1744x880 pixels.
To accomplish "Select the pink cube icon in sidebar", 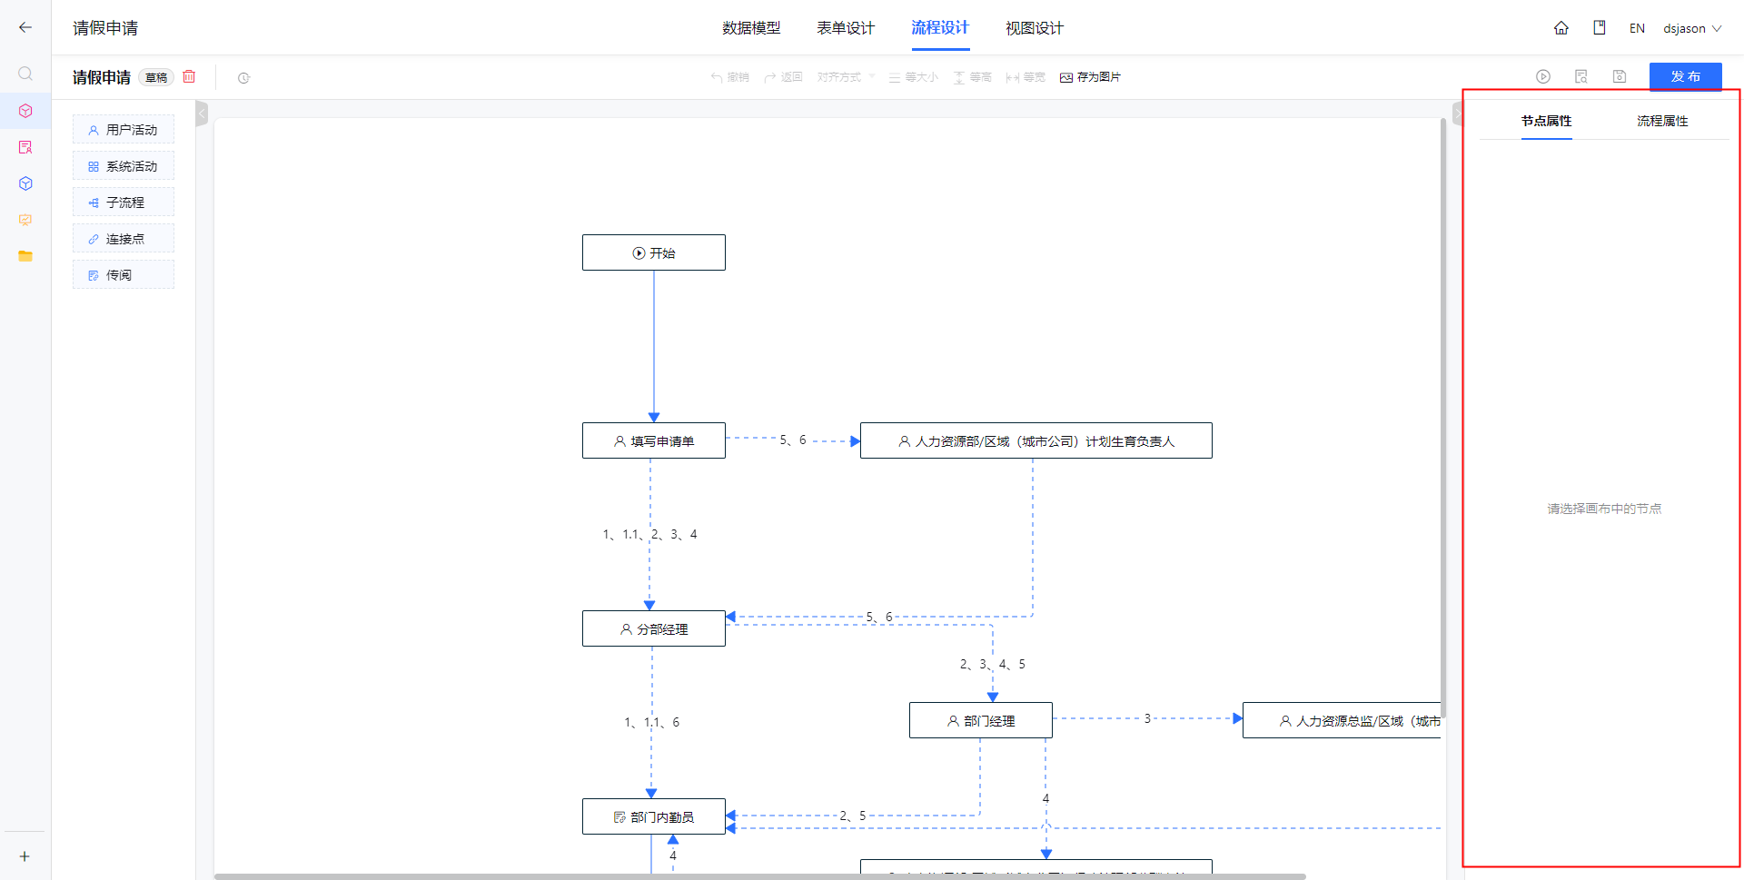I will pyautogui.click(x=25, y=111).
